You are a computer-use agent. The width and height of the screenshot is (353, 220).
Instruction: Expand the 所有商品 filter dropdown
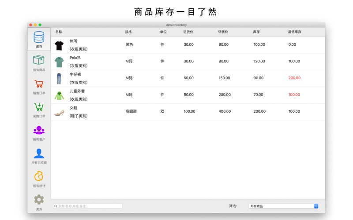[283, 206]
